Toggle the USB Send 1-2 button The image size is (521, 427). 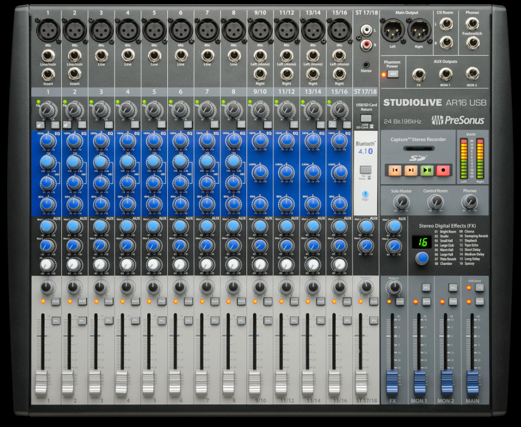click(x=479, y=288)
